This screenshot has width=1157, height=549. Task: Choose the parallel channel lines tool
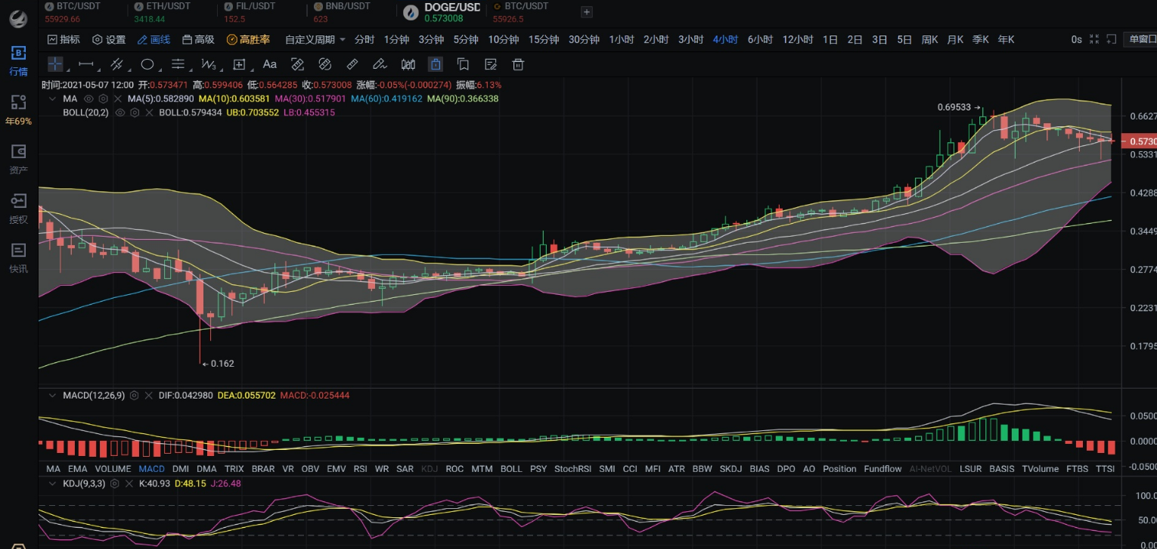tap(116, 64)
